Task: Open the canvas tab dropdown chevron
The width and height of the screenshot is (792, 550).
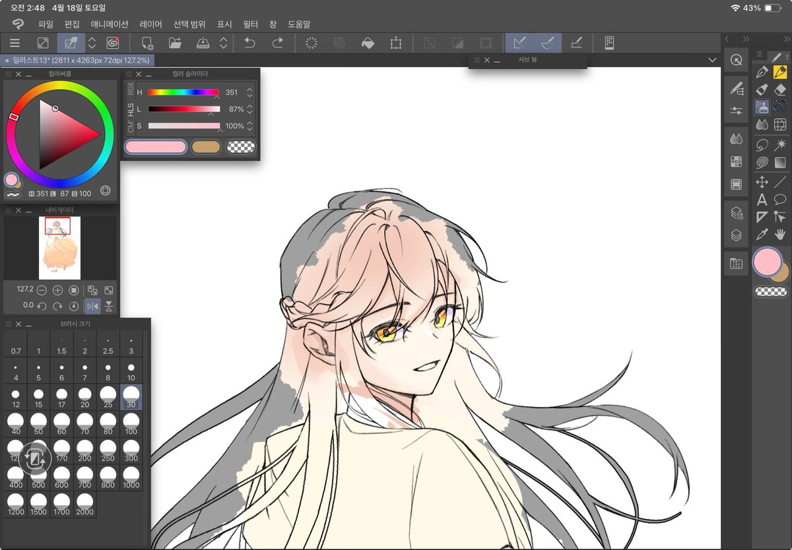Action: [x=711, y=60]
